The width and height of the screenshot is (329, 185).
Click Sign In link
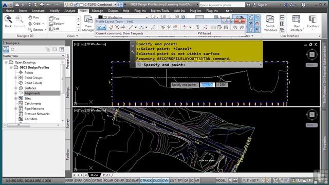262,5
